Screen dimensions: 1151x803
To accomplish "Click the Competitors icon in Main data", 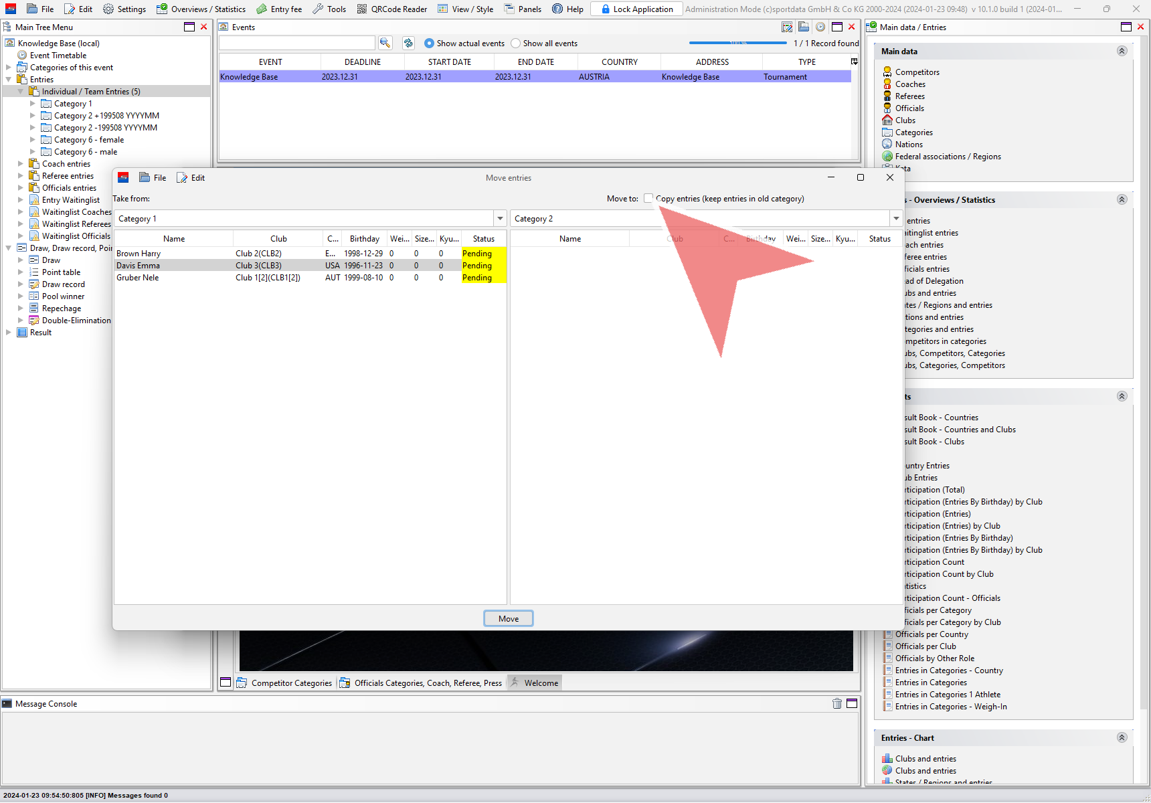I will coord(887,72).
